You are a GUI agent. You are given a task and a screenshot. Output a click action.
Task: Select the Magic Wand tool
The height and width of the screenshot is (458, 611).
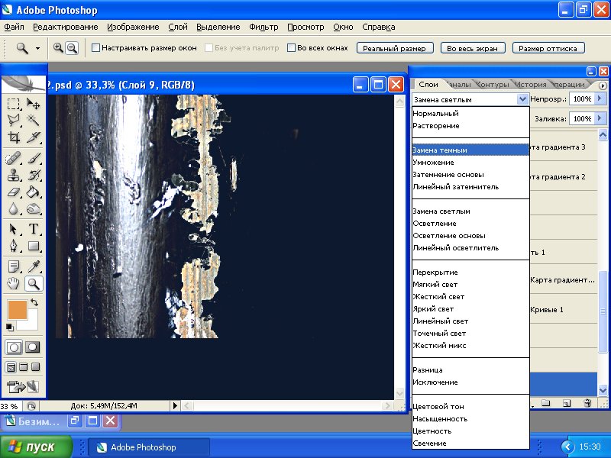pyautogui.click(x=34, y=121)
